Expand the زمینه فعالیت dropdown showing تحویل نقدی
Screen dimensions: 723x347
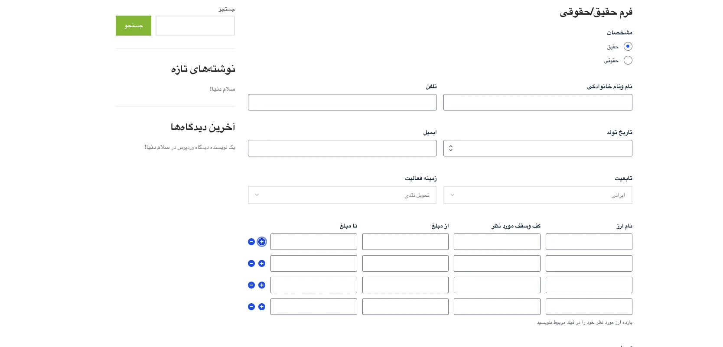pos(342,195)
